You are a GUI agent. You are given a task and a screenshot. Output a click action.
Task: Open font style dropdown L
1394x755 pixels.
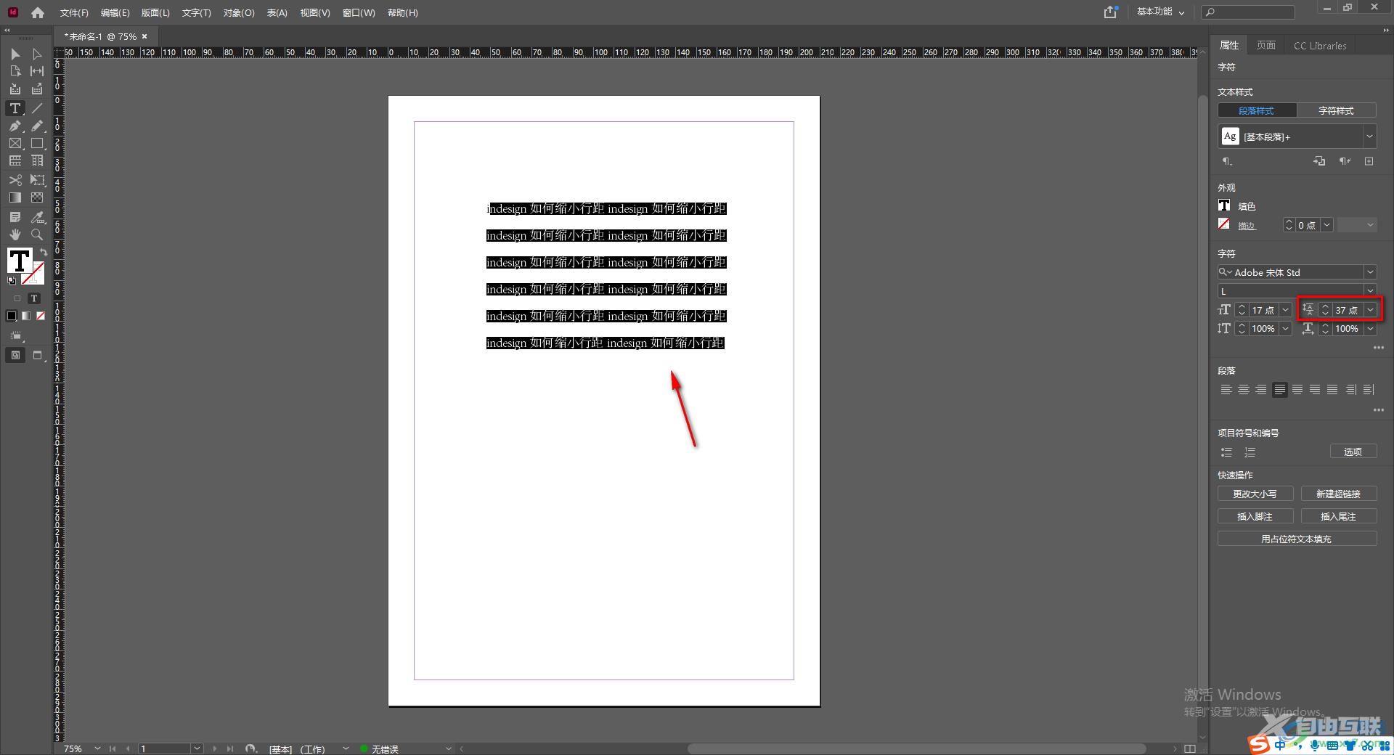point(1370,291)
